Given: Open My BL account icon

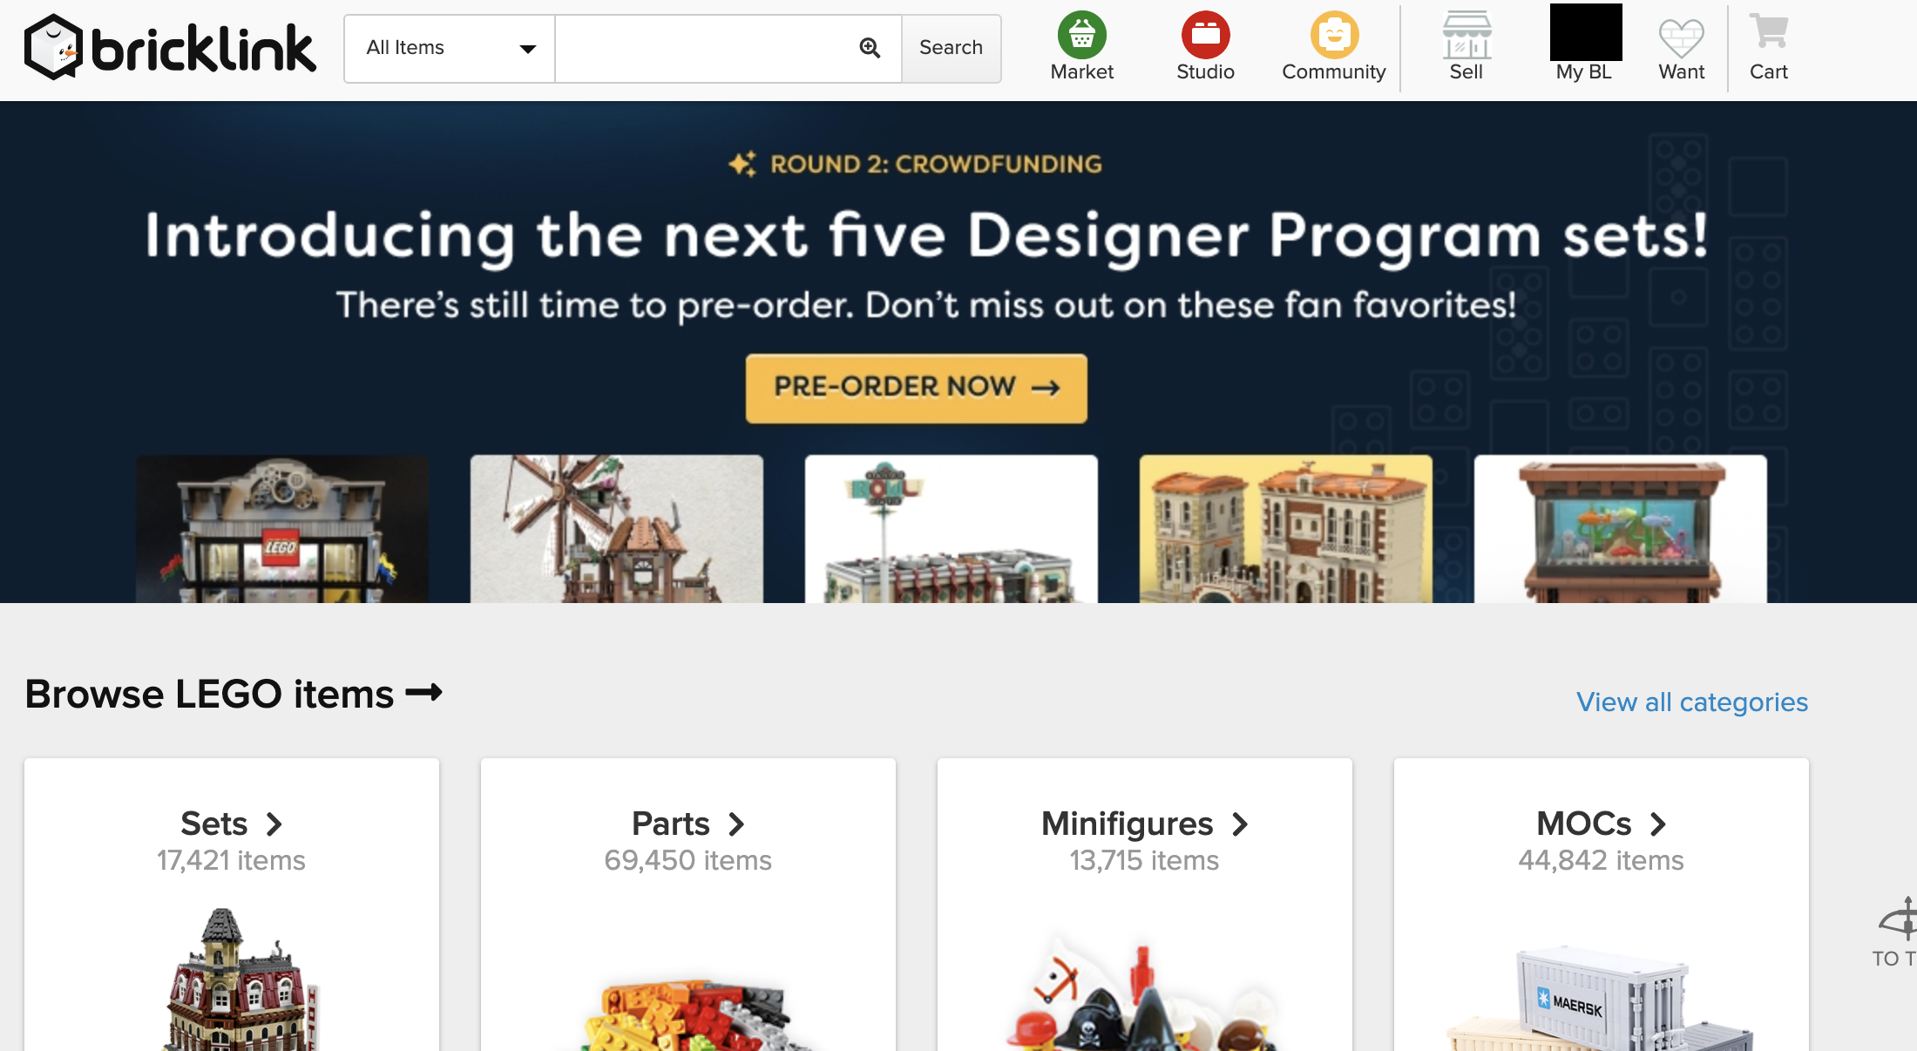Looking at the screenshot, I should pyautogui.click(x=1582, y=32).
